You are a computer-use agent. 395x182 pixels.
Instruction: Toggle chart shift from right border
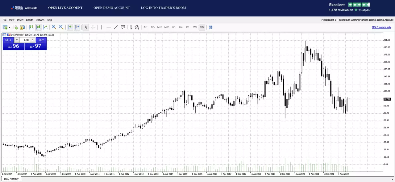[77, 27]
